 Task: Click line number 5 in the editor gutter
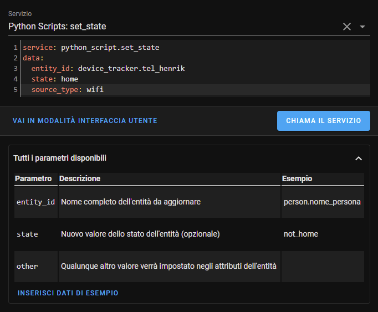(x=16, y=90)
